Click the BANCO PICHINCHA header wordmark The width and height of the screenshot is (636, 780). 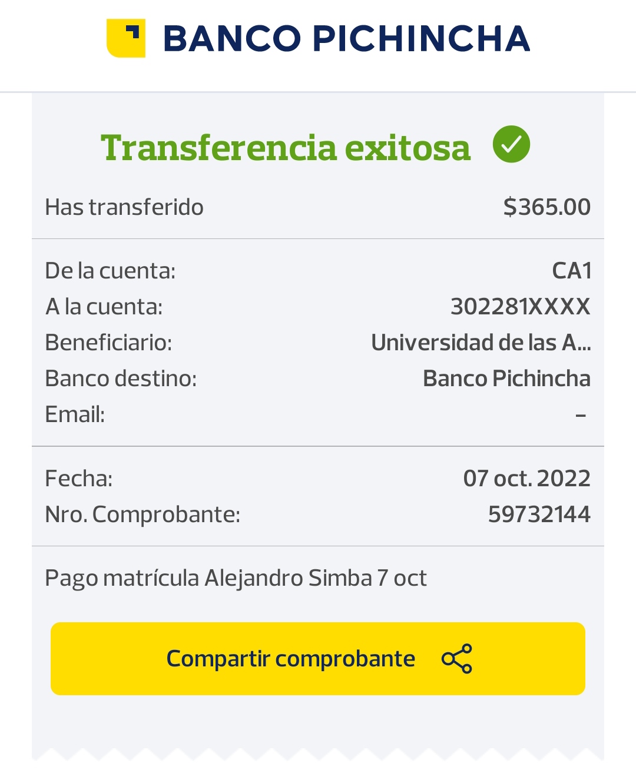(x=346, y=39)
